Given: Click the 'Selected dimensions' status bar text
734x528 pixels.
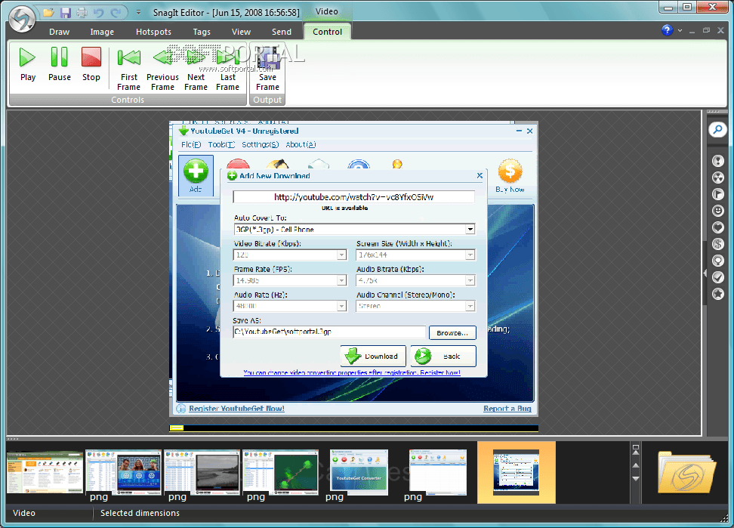Looking at the screenshot, I should coord(140,513).
